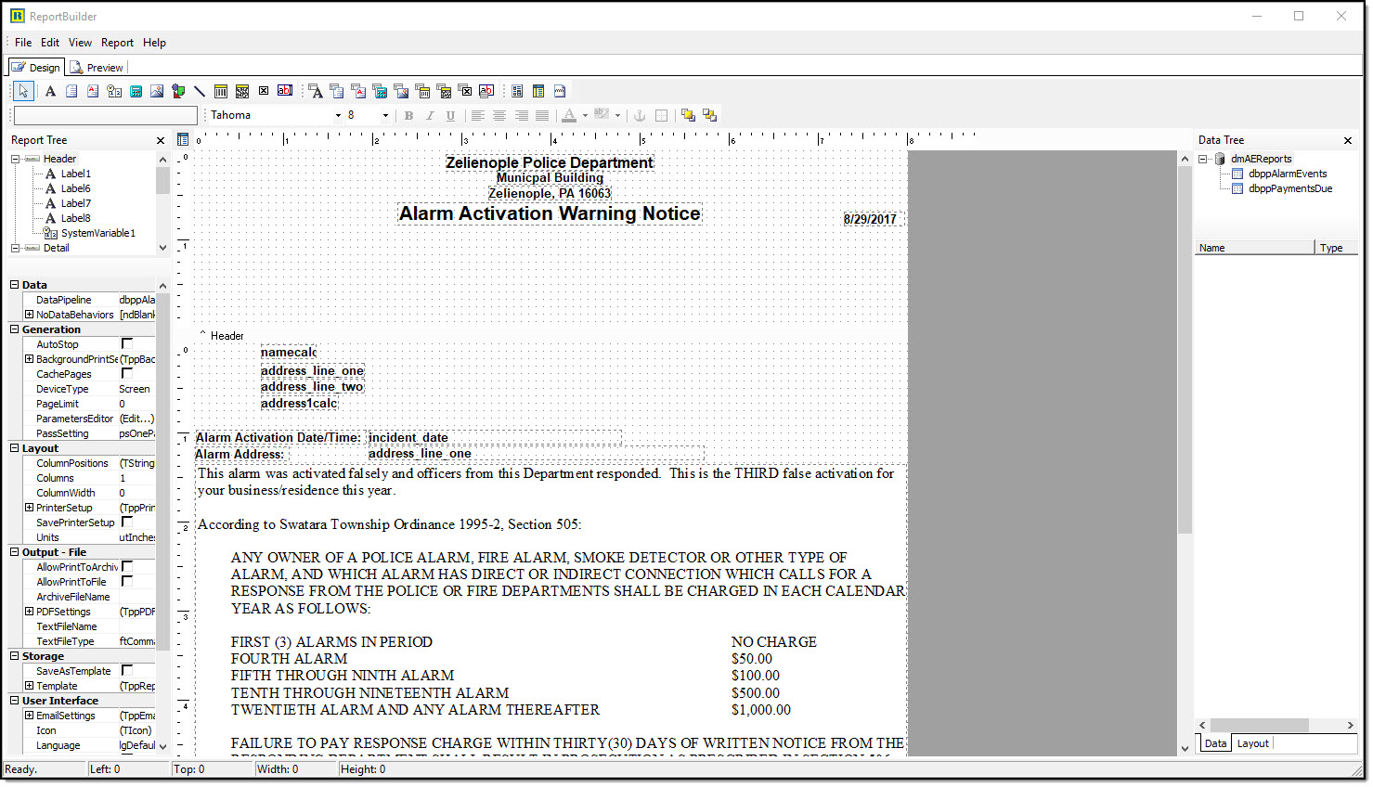Close the Report Tree panel

[x=161, y=140]
